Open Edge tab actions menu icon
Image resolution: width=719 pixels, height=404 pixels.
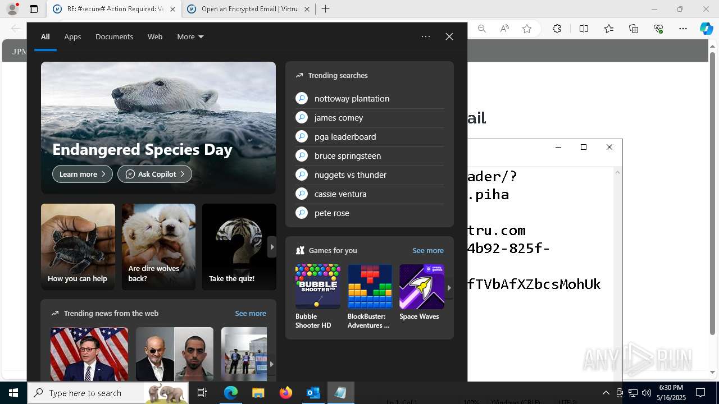tap(34, 9)
